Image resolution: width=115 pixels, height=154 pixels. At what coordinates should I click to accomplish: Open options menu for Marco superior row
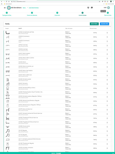coord(107,54)
